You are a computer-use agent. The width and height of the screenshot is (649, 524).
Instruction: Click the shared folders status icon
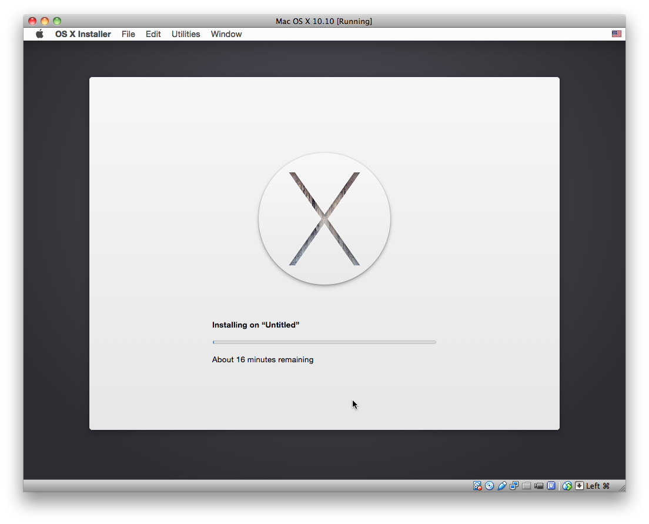527,485
